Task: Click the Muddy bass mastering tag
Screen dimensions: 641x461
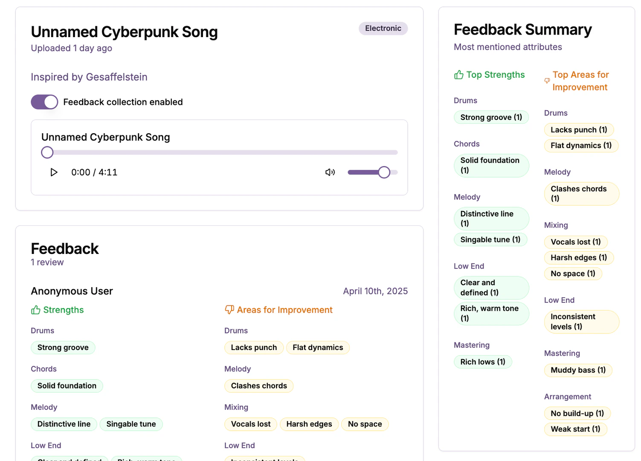Action: coord(578,370)
